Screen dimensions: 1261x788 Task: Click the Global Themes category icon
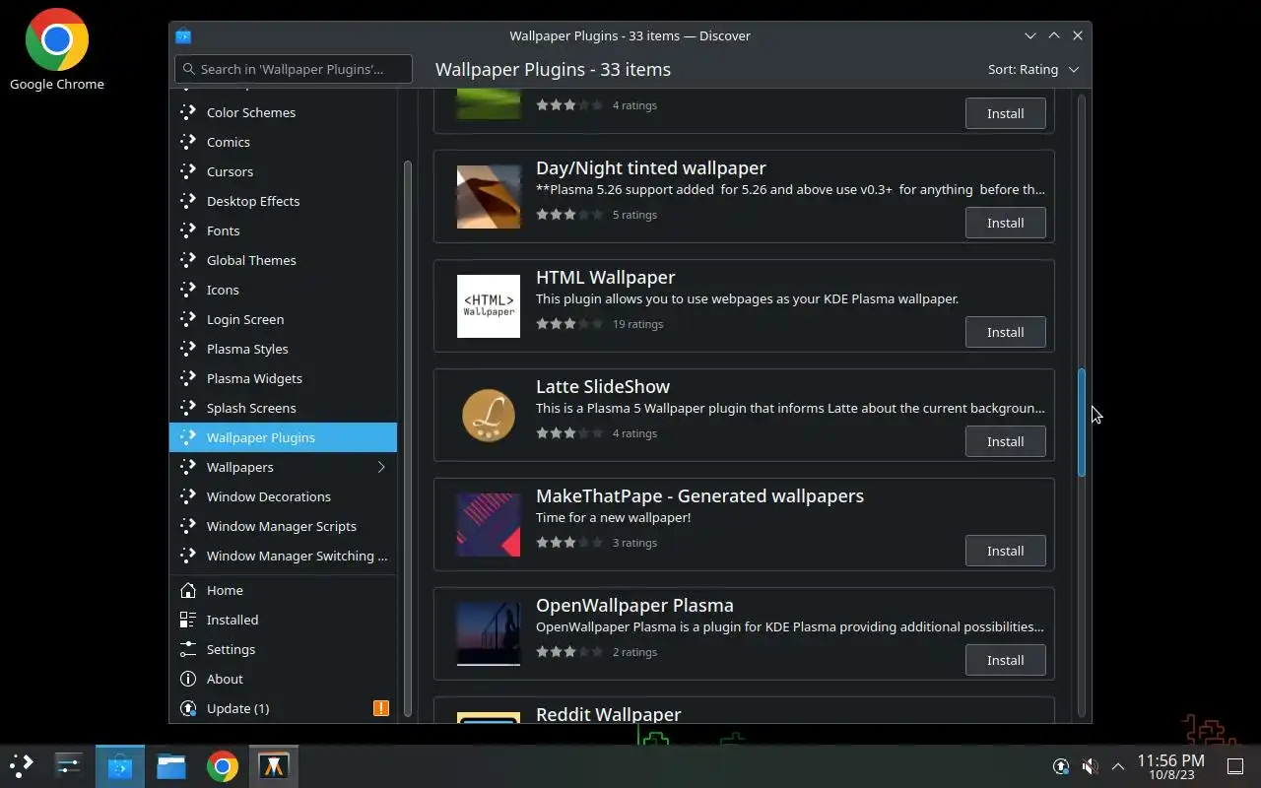[188, 260]
